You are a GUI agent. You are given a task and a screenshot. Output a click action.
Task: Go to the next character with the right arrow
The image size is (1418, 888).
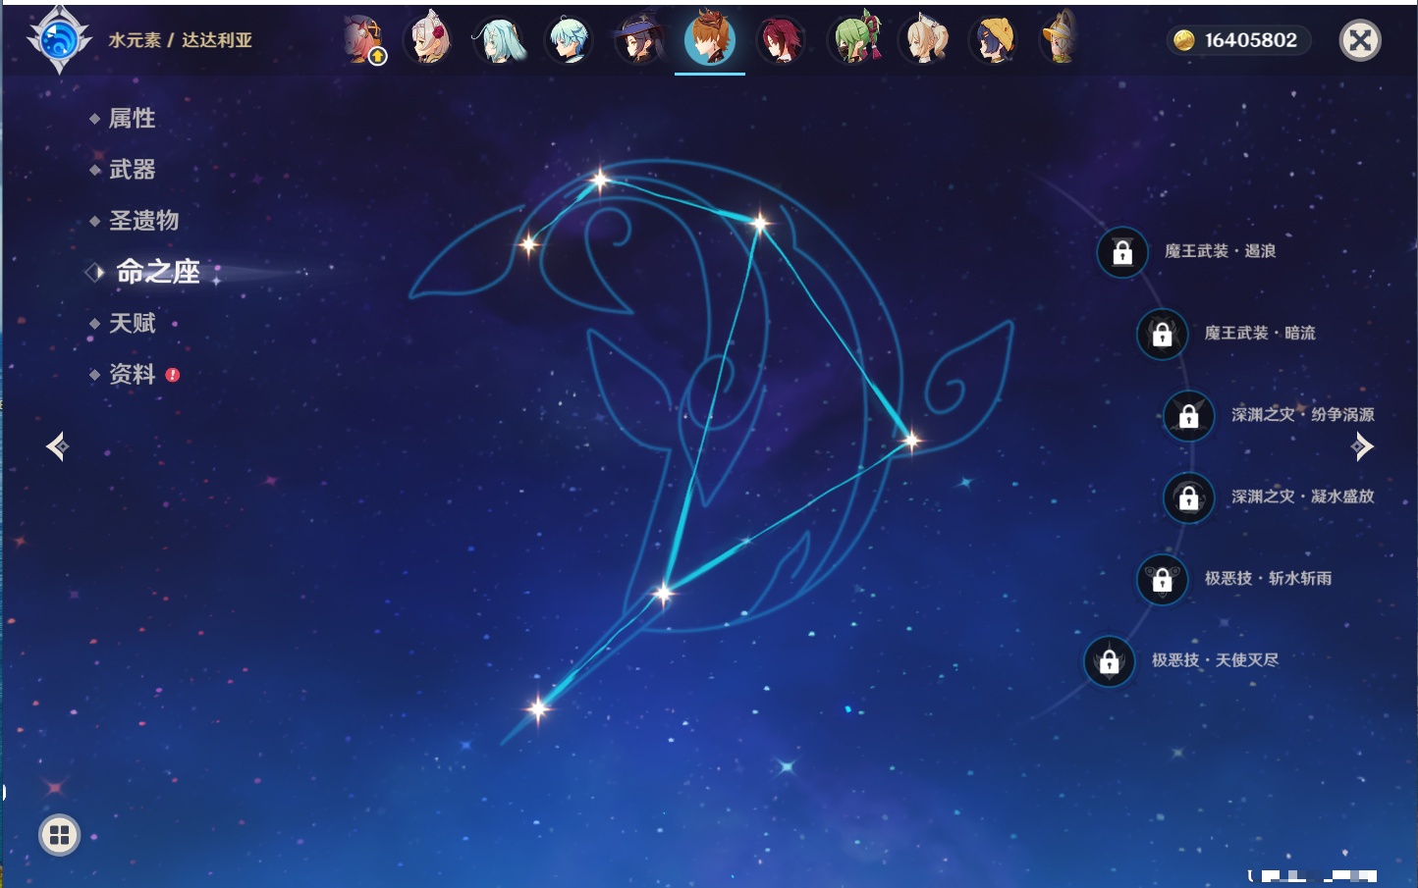click(1362, 446)
